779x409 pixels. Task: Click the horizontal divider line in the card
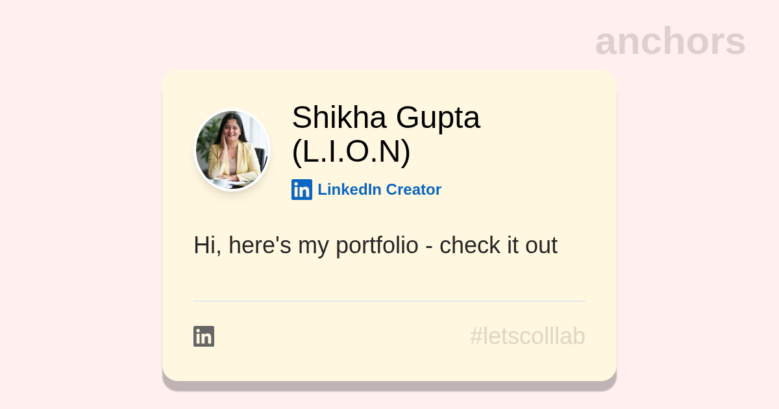point(389,301)
